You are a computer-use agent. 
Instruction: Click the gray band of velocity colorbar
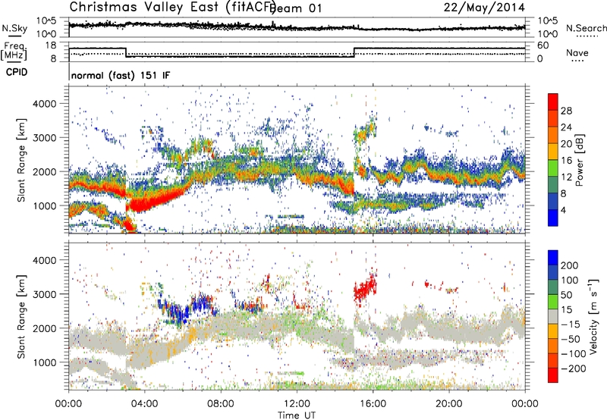pos(553,316)
